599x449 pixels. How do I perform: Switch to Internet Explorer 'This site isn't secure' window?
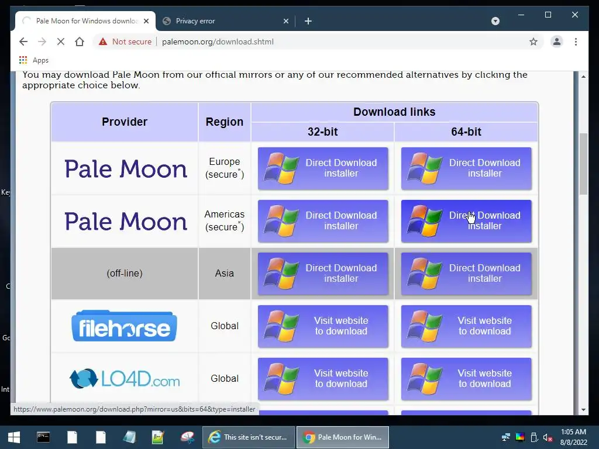coord(248,437)
